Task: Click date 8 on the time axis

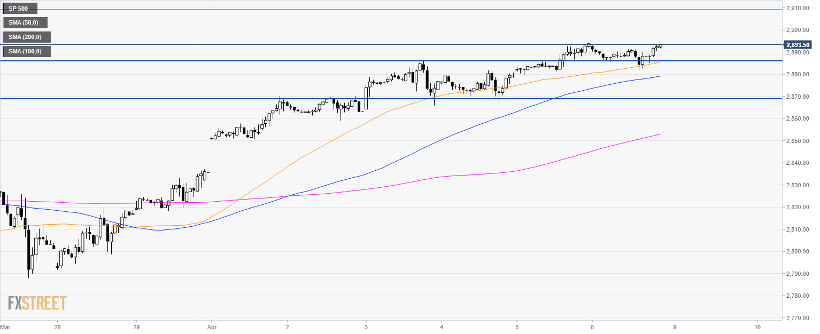Action: [x=592, y=327]
